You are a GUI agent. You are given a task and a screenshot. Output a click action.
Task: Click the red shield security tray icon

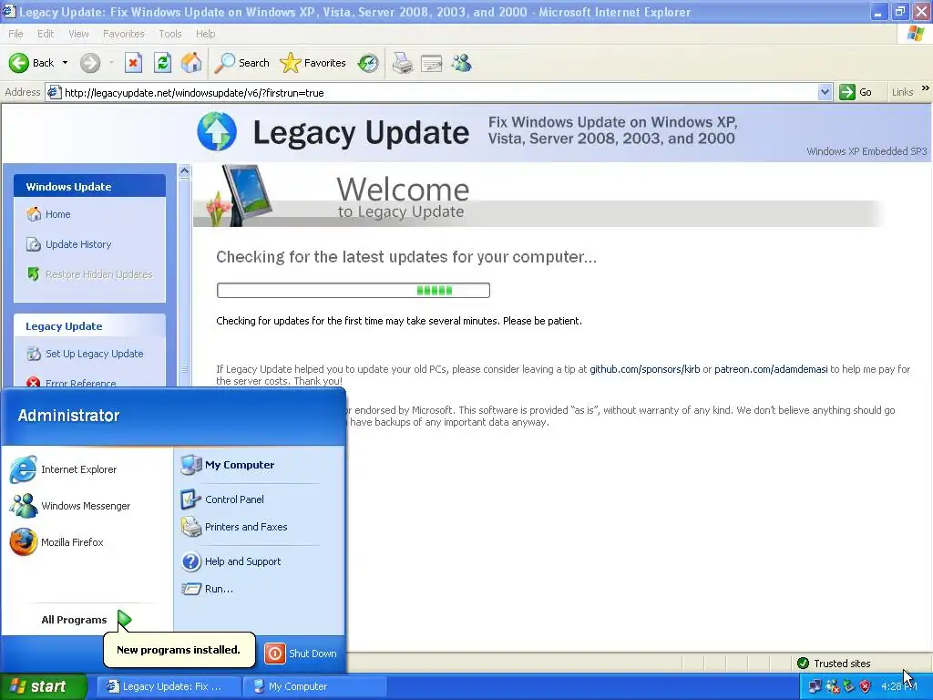click(x=866, y=687)
